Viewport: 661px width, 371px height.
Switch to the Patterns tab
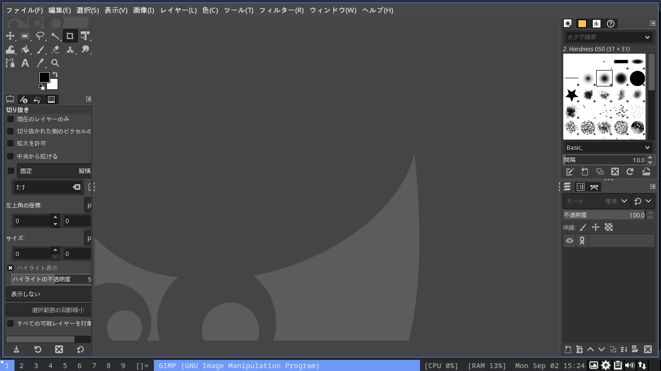click(x=582, y=24)
